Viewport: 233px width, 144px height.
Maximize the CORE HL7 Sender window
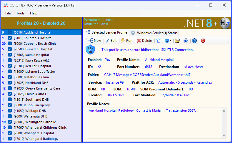coord(211,5)
